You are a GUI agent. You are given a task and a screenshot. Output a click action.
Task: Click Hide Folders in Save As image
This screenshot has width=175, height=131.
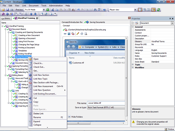pos(77,117)
